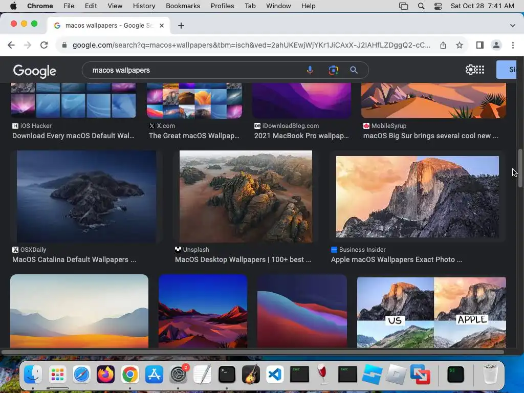
Task: Open the Window menu
Action: [x=278, y=6]
